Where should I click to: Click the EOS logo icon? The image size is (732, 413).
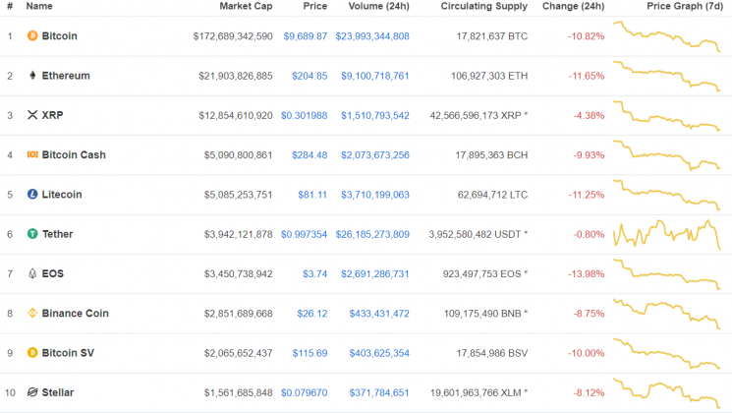pos(32,273)
